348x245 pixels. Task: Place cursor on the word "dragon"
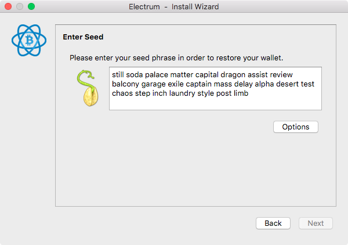click(x=233, y=75)
